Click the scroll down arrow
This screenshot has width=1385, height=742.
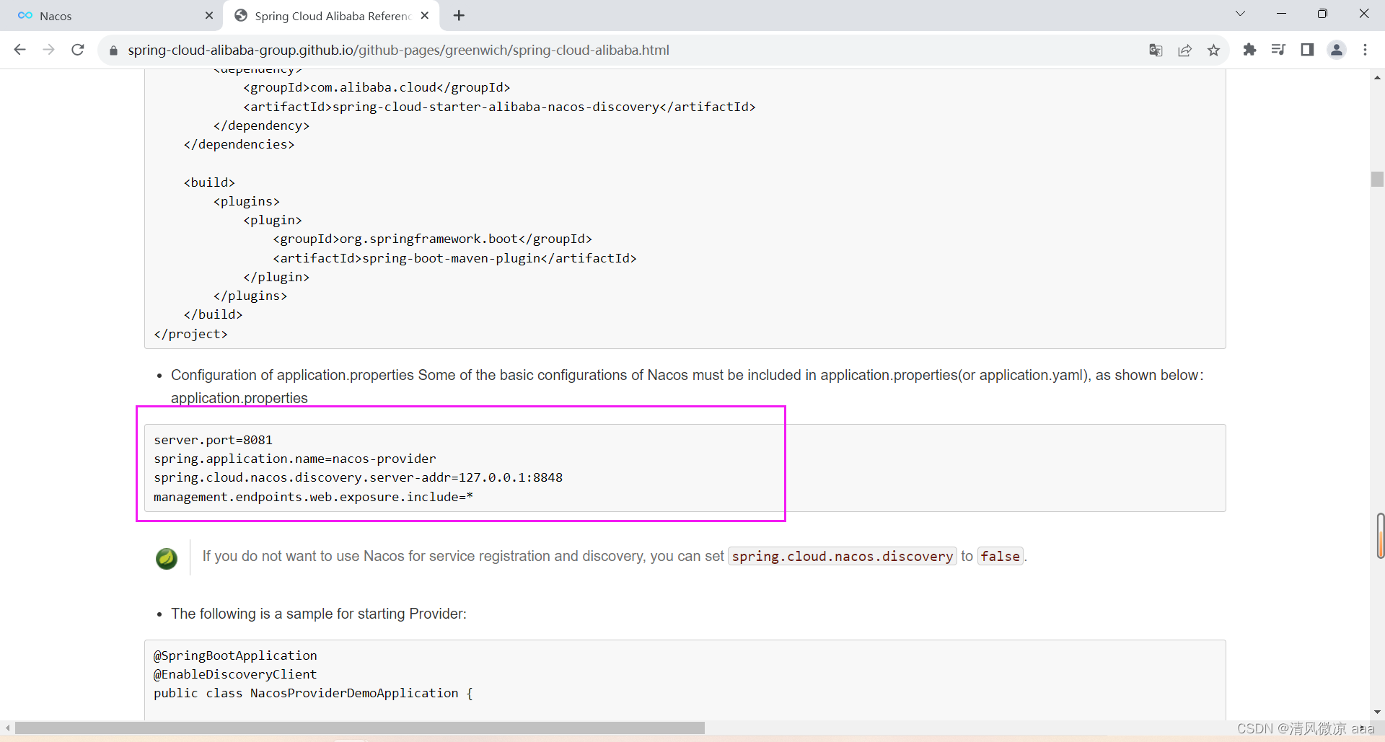[1377, 712]
